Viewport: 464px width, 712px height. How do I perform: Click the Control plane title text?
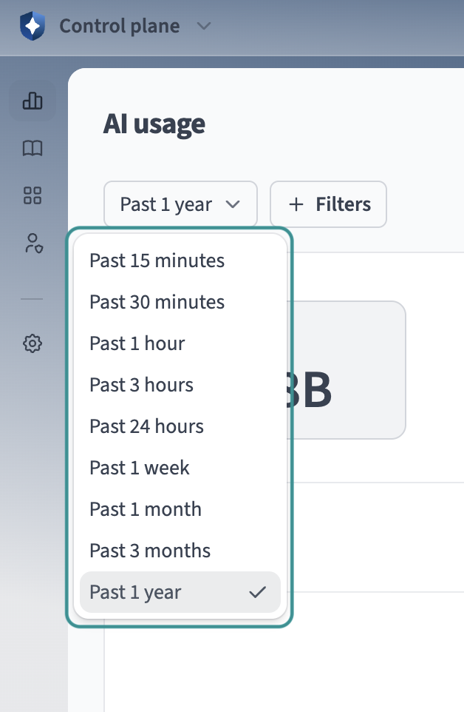(120, 26)
